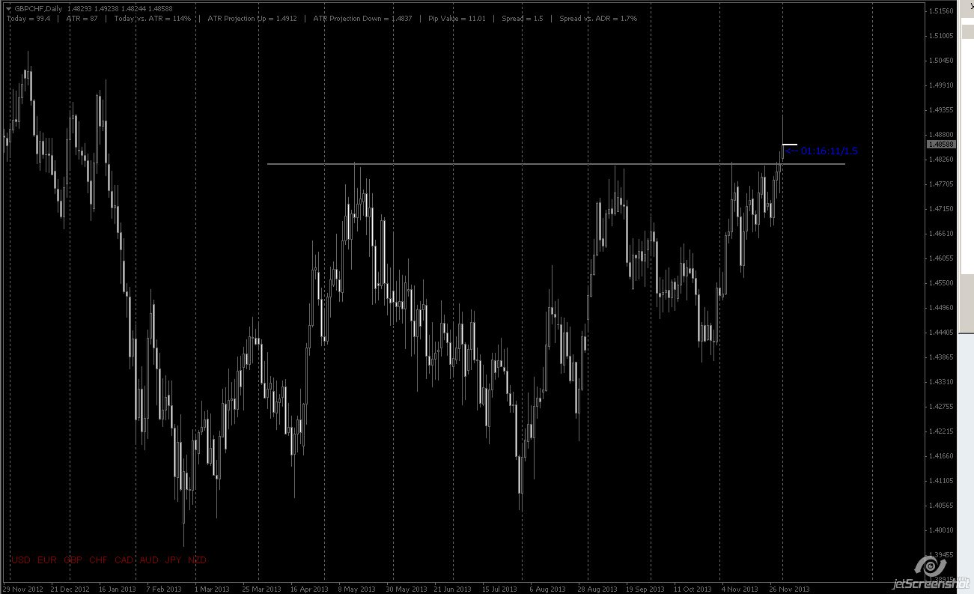Click the EUR currency label

pyautogui.click(x=46, y=560)
